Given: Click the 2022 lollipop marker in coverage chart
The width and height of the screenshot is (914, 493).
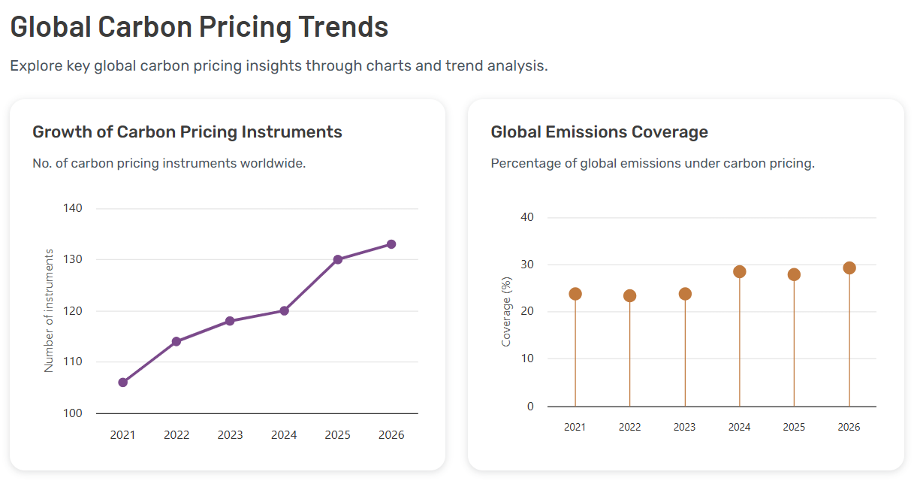Looking at the screenshot, I should pyautogui.click(x=630, y=296).
